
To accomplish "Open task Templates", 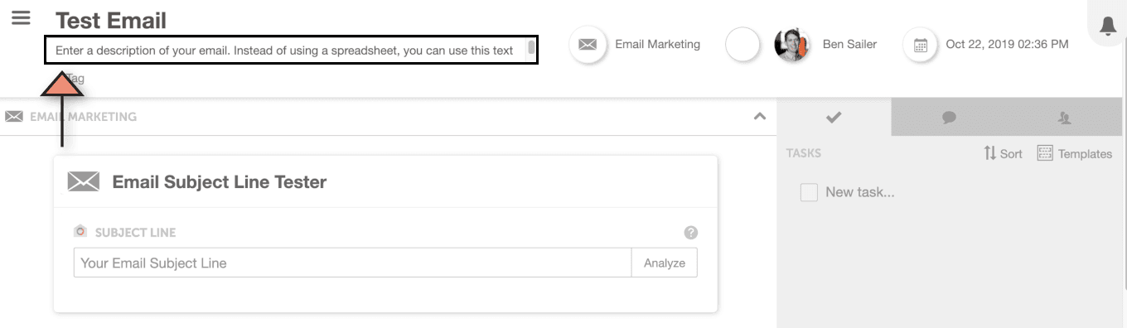I will coord(1075,153).
